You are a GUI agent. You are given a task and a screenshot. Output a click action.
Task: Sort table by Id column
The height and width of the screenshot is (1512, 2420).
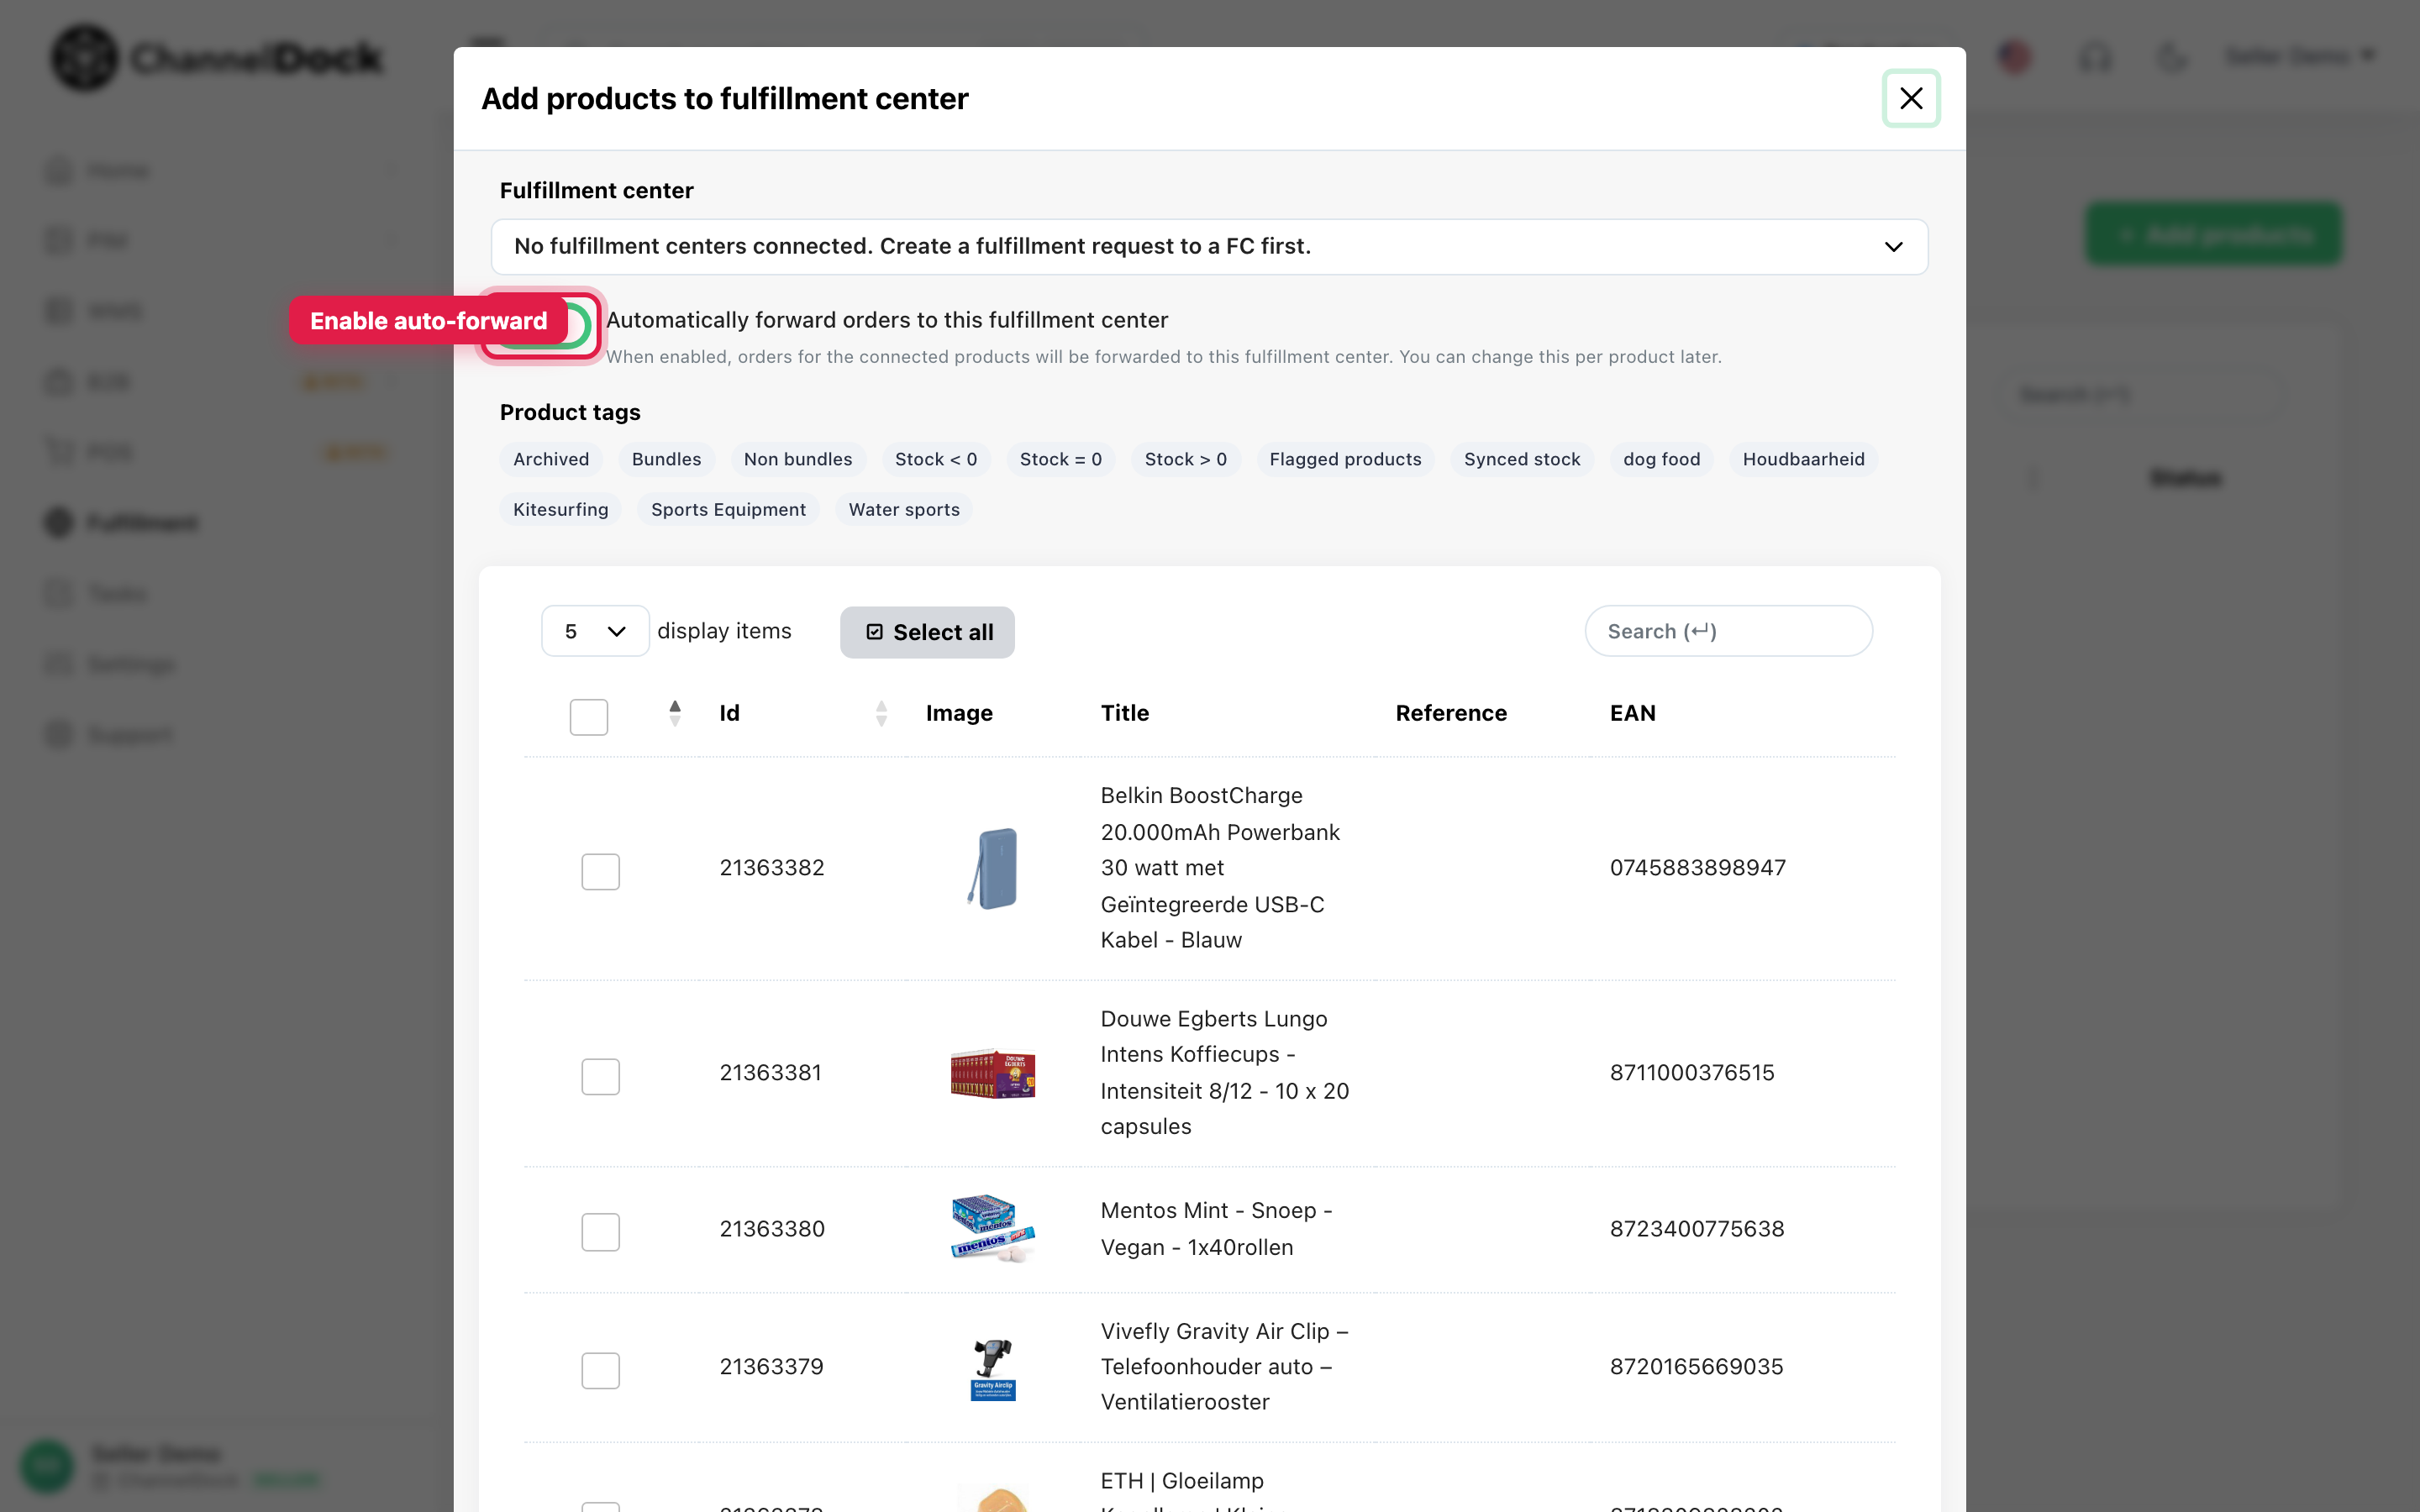[x=729, y=713]
